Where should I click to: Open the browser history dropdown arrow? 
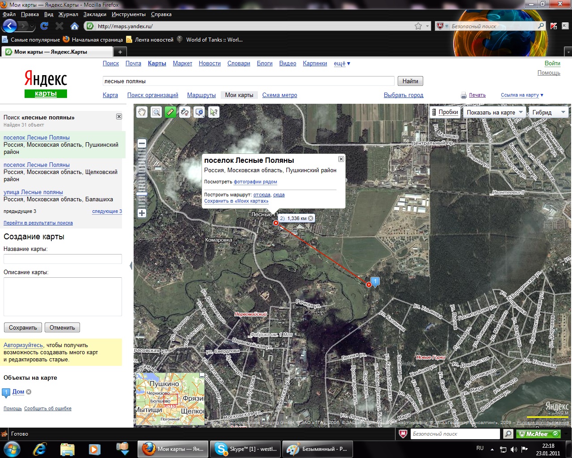pos(32,26)
